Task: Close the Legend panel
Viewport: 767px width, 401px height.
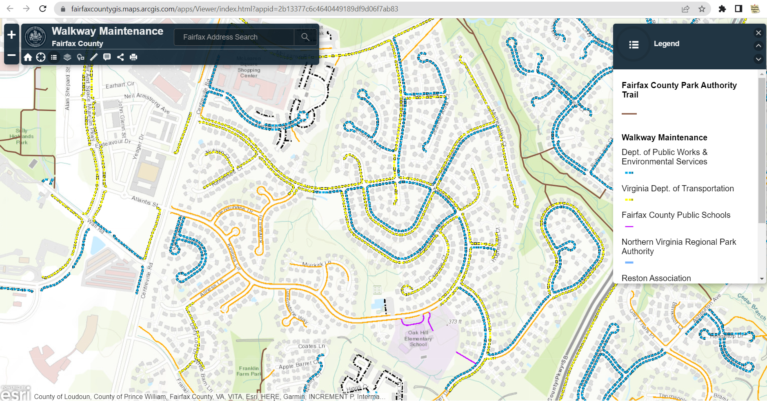Action: 758,33
